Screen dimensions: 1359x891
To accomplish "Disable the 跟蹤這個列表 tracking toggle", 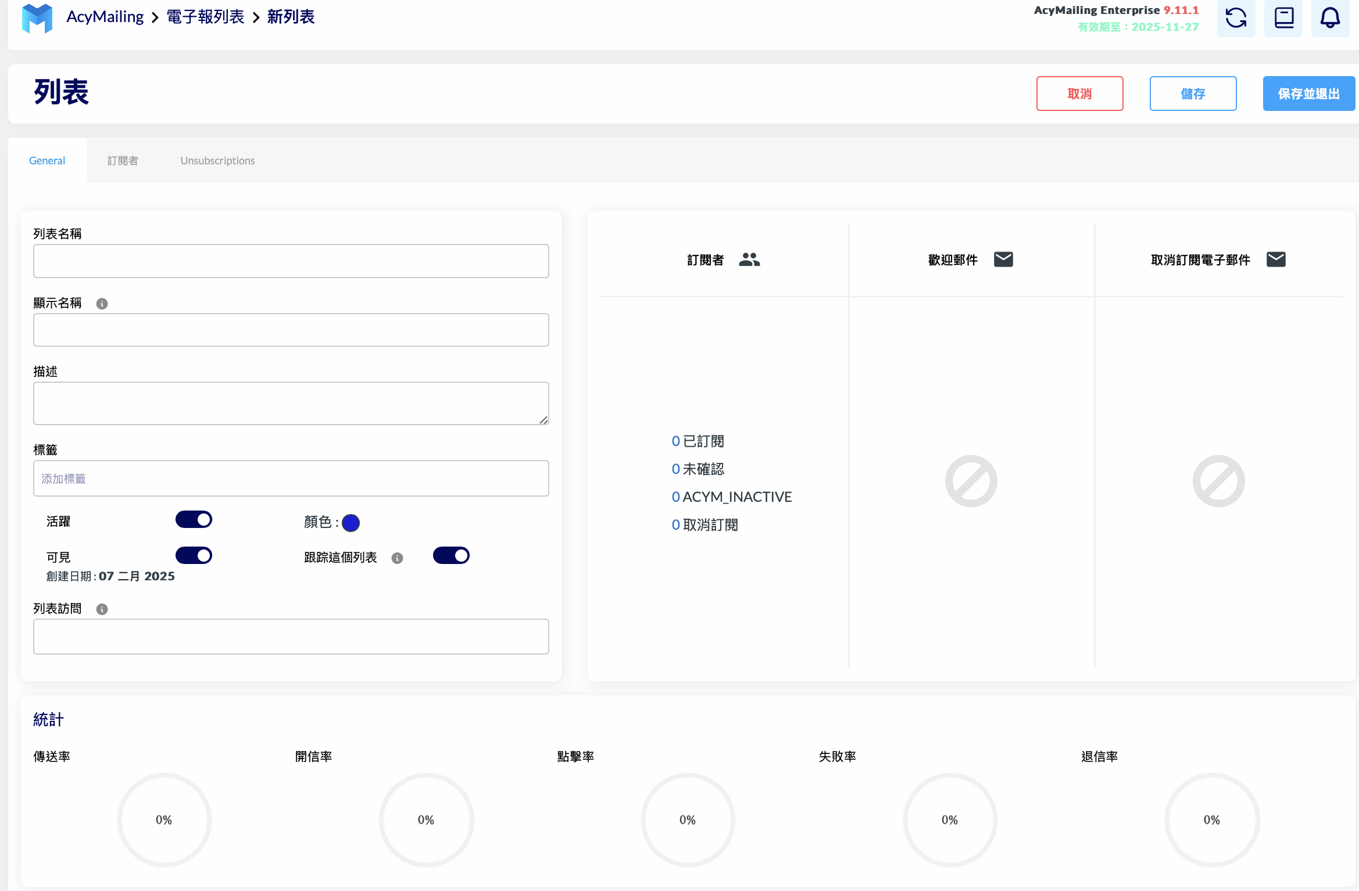I will coord(452,556).
